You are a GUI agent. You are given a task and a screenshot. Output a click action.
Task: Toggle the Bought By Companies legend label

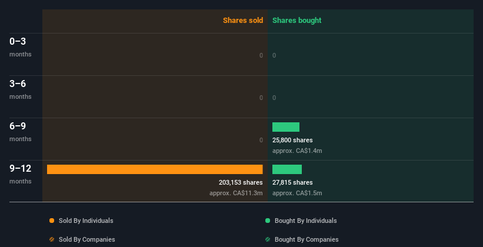[x=307, y=239]
